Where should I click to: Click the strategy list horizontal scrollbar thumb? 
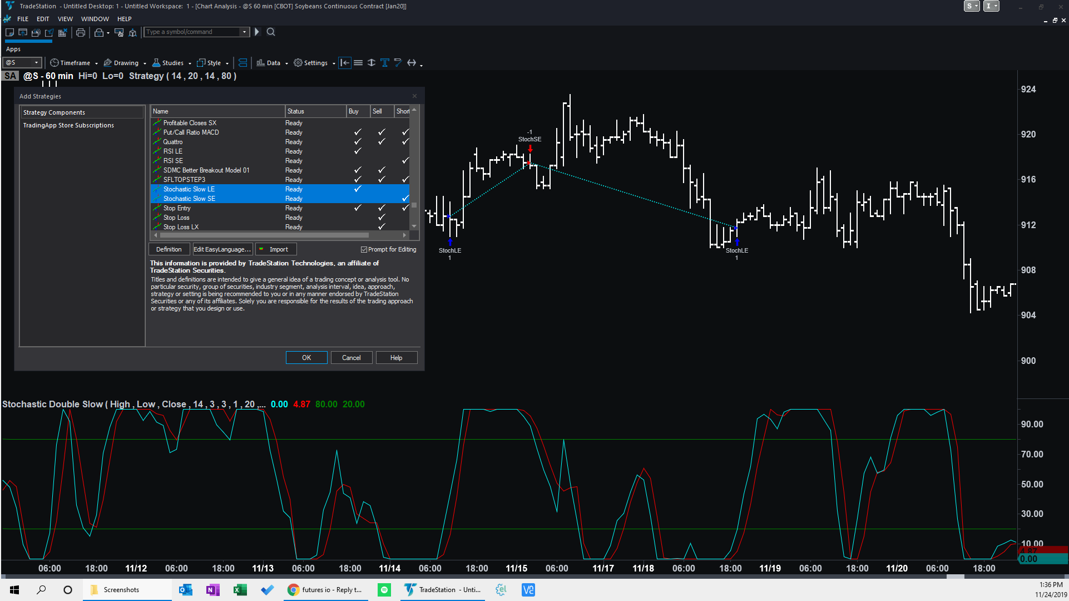(264, 235)
